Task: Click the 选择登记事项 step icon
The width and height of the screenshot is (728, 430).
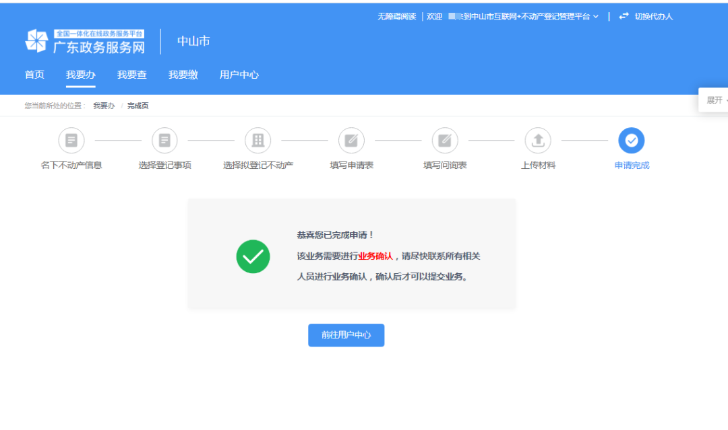Action: click(x=164, y=140)
